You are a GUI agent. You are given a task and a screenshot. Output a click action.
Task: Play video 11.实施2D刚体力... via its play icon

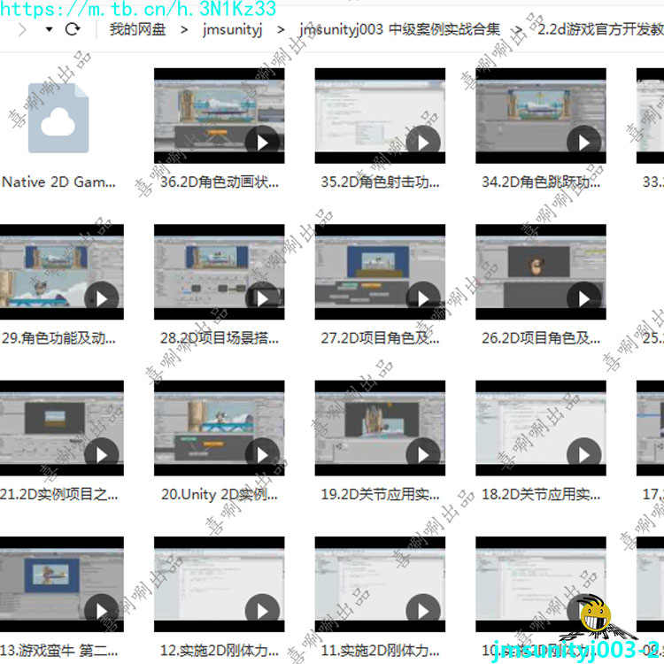pyautogui.click(x=423, y=612)
